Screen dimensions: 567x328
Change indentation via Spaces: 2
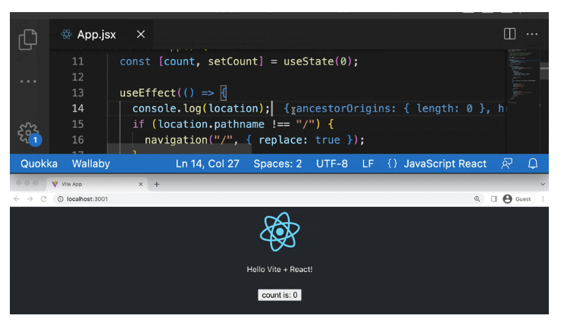coord(277,164)
